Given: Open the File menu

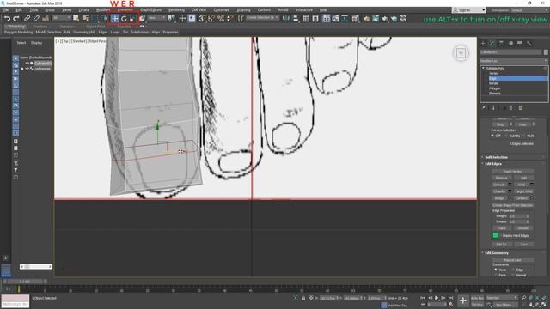Looking at the screenshot, I should click(x=6, y=9).
